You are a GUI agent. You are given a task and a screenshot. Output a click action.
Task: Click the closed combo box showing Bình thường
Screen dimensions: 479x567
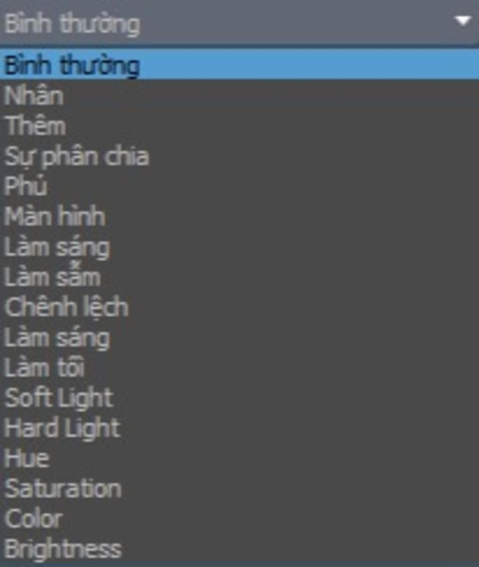tap(73, 23)
